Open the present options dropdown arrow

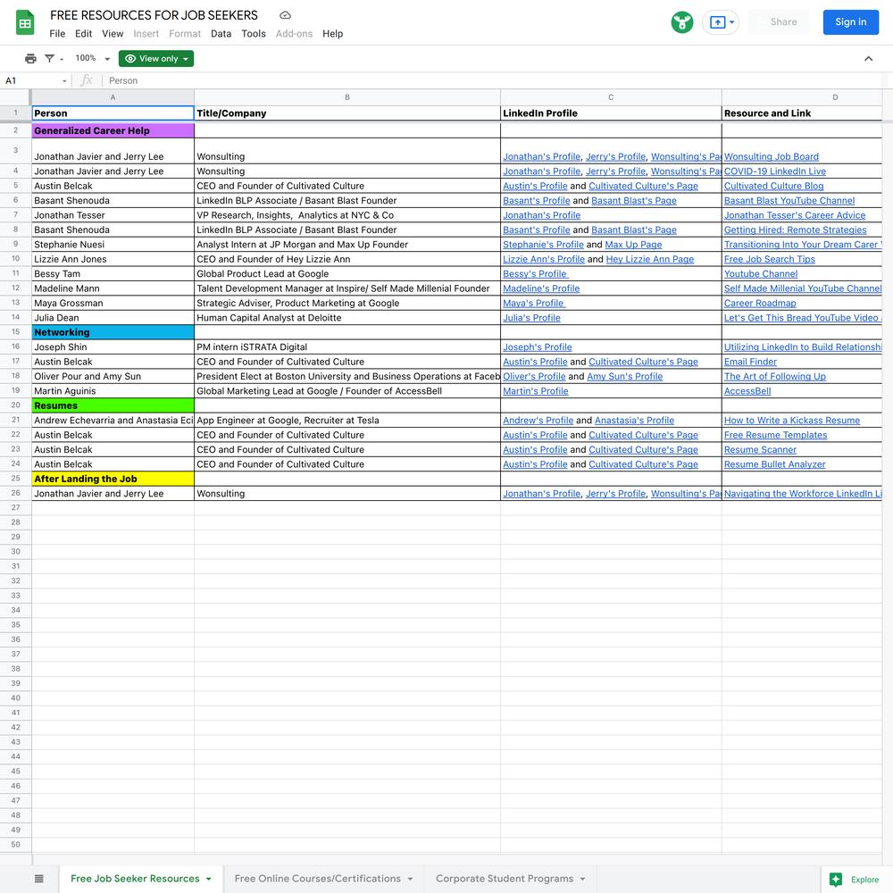point(732,22)
